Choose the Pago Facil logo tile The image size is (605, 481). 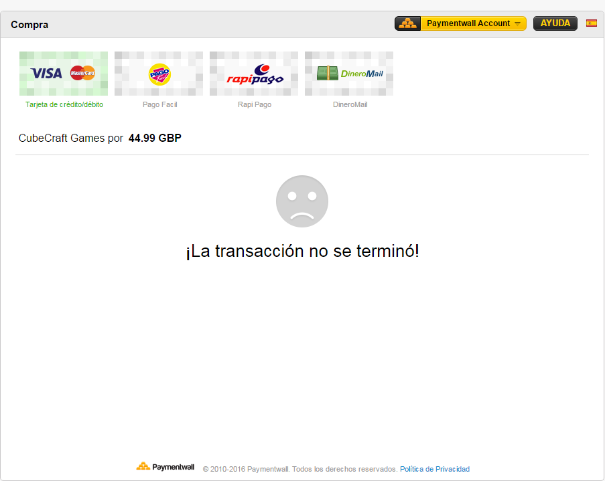click(159, 73)
